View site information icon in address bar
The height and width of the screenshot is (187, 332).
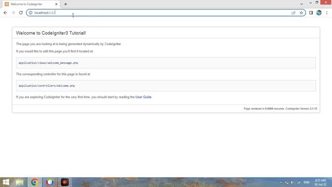click(x=31, y=12)
